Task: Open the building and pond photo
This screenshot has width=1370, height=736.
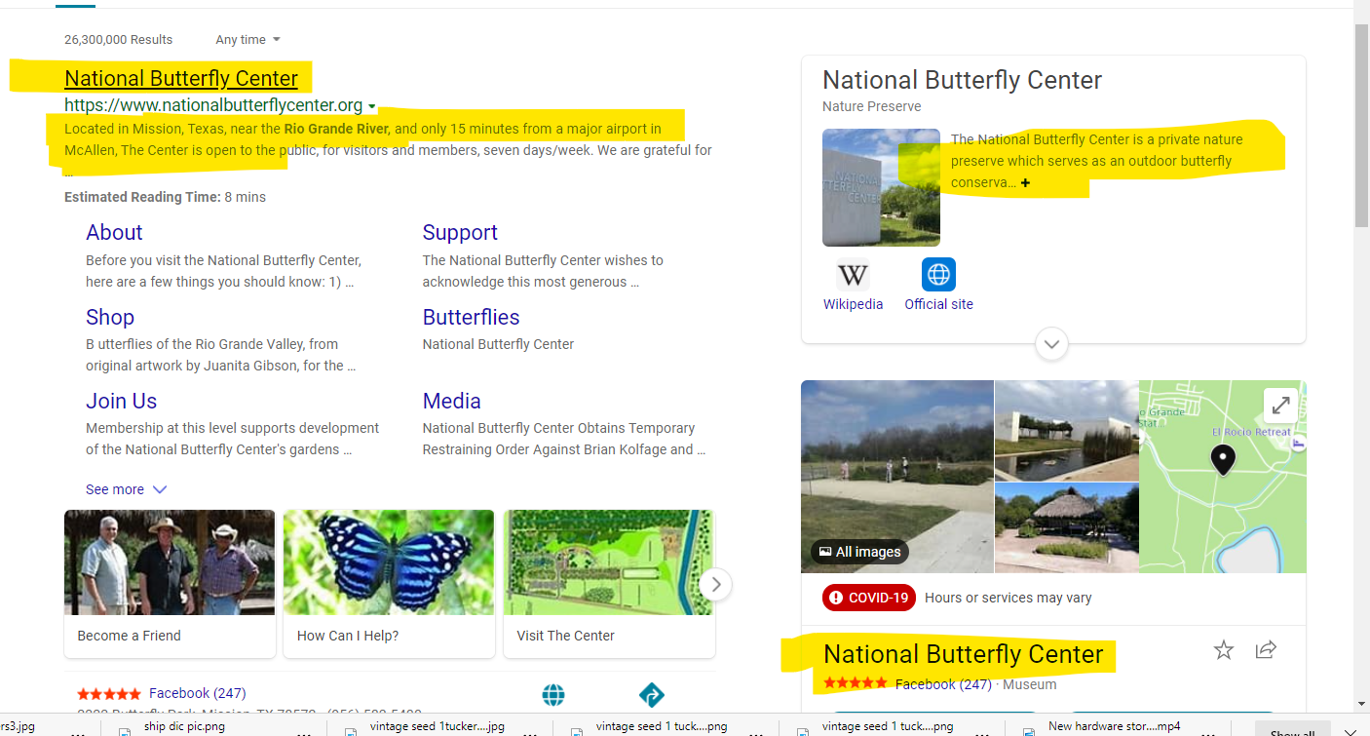Action: (1066, 429)
